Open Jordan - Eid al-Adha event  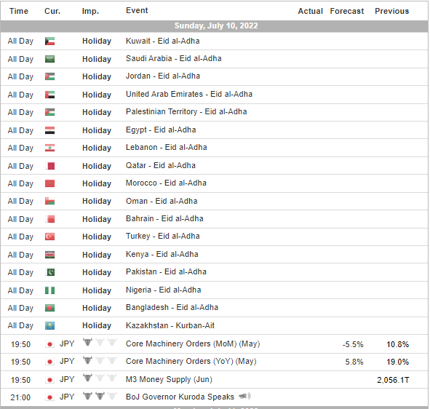coord(163,76)
